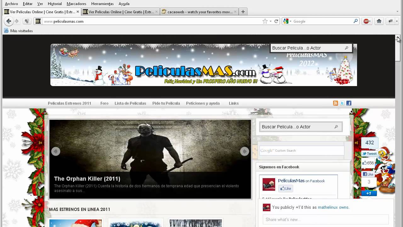The width and height of the screenshot is (403, 227).
Task: Open the RSS feed icon
Action: click(336, 103)
